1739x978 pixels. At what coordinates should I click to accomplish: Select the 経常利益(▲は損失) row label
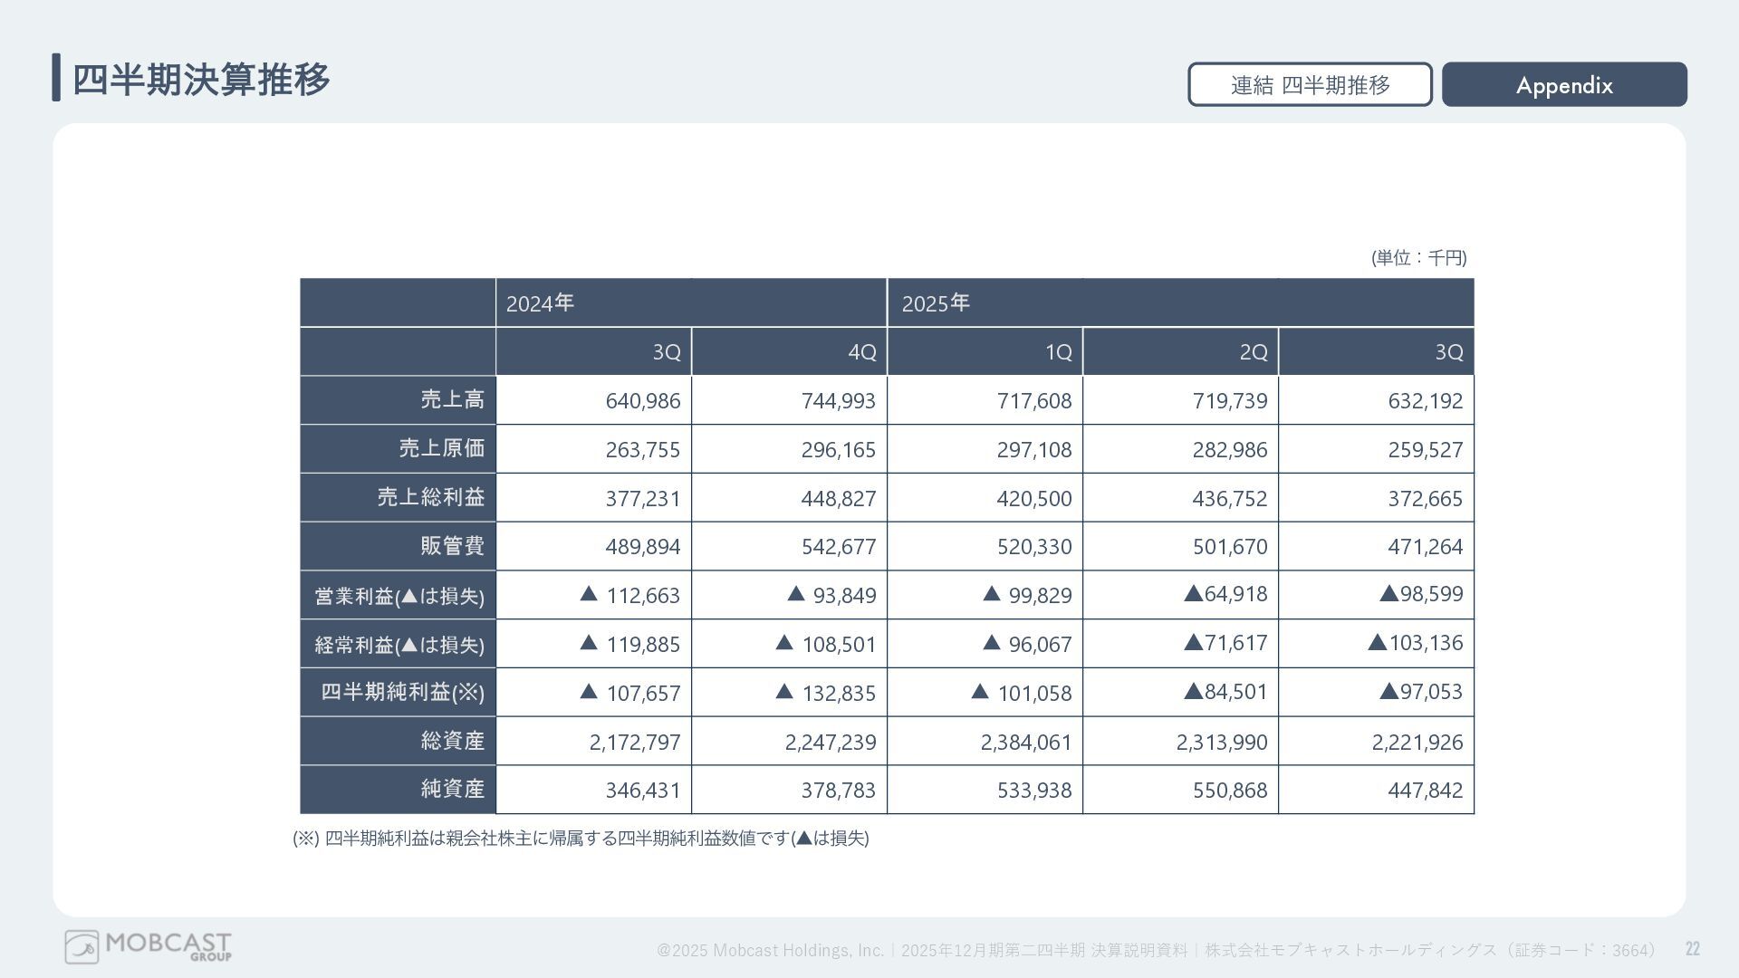click(x=399, y=645)
